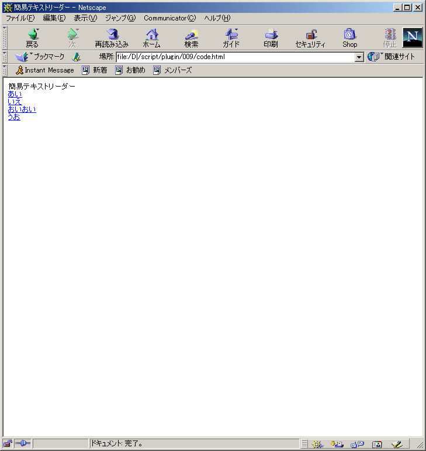This screenshot has width=426, height=451.
Task: Click the 停止 stop button
Action: tap(390, 38)
